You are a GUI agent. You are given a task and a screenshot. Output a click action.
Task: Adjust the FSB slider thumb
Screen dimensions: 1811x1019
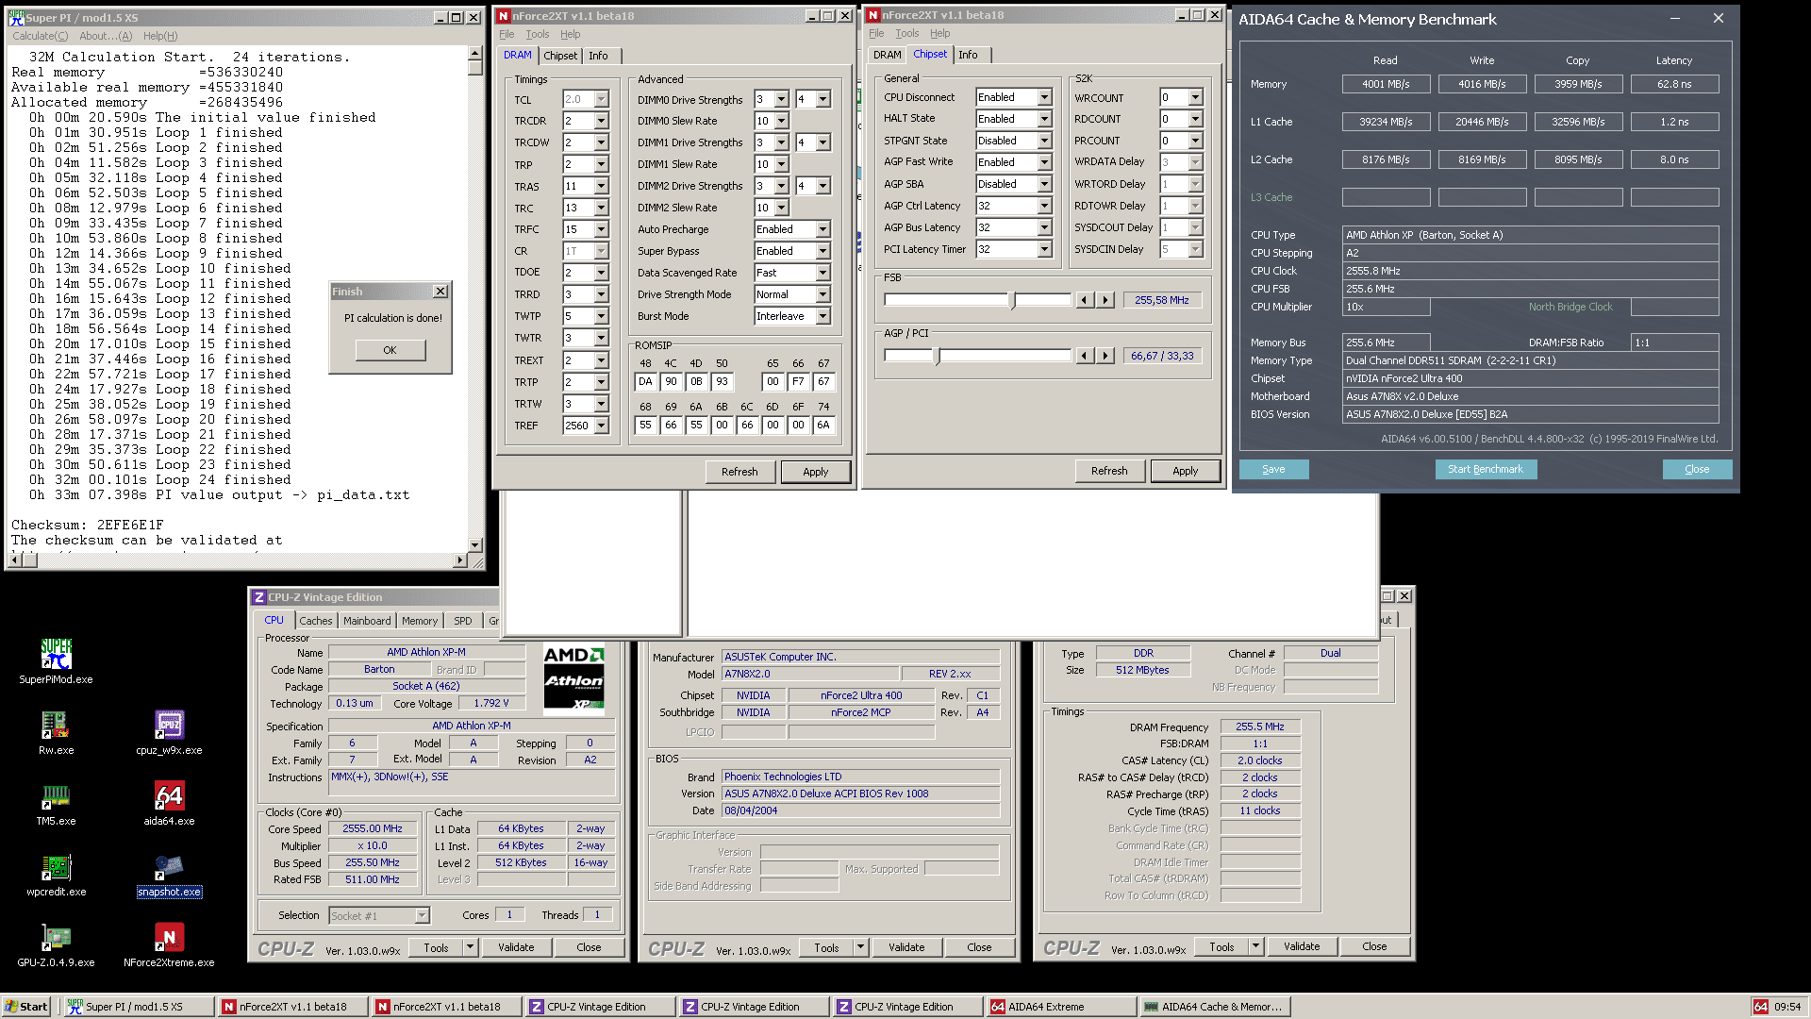tap(1013, 301)
